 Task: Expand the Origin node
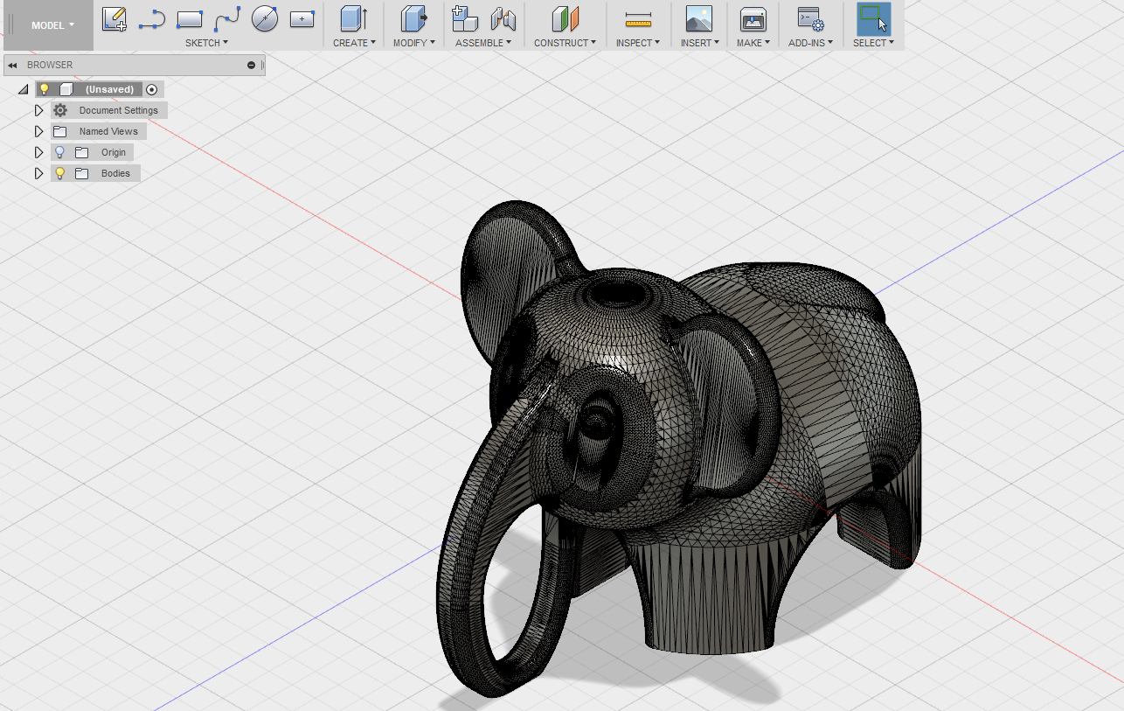coord(38,152)
